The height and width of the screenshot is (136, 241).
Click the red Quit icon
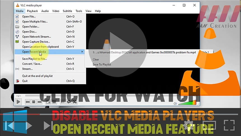(17, 81)
